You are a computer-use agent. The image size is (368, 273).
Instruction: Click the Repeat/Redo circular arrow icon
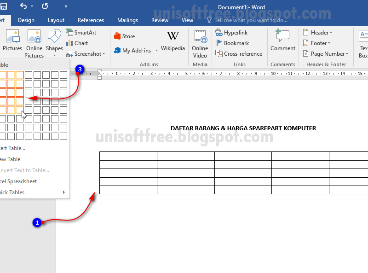pyautogui.click(x=45, y=6)
